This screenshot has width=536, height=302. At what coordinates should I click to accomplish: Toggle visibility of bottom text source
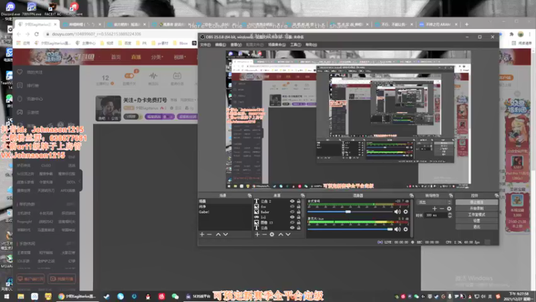point(292,228)
